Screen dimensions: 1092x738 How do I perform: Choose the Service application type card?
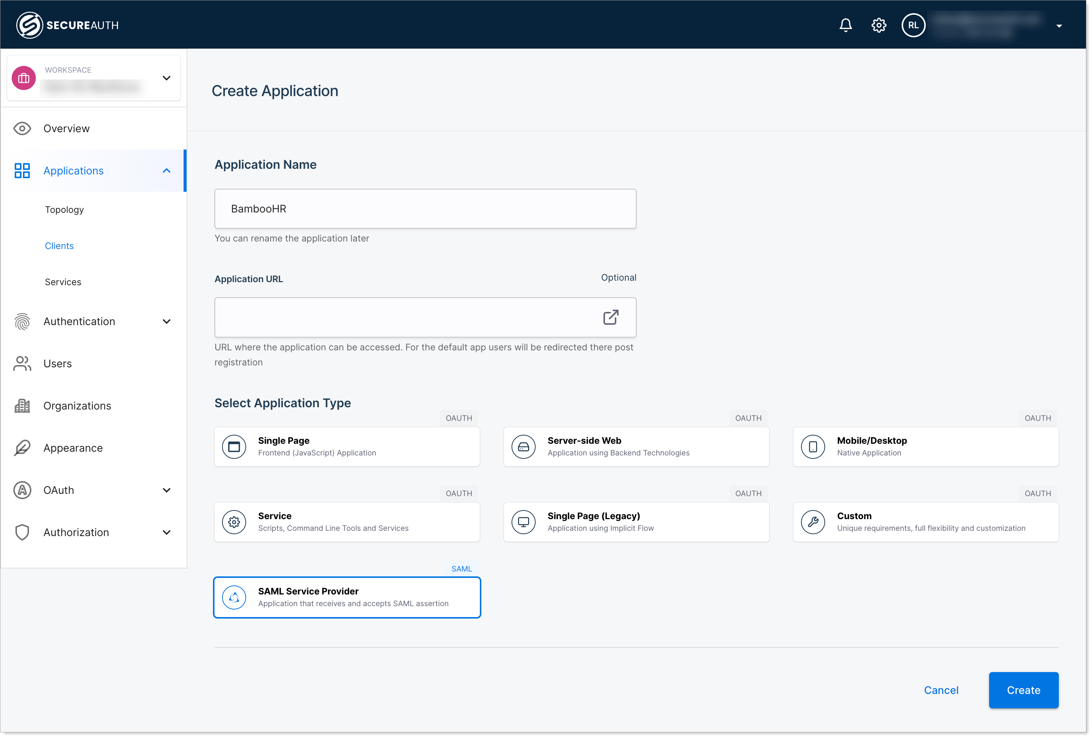(x=347, y=522)
